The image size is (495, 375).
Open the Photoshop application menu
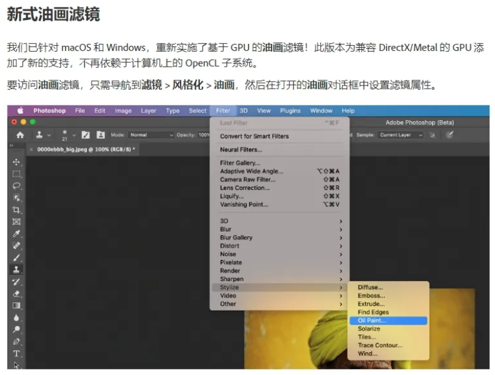click(x=50, y=111)
